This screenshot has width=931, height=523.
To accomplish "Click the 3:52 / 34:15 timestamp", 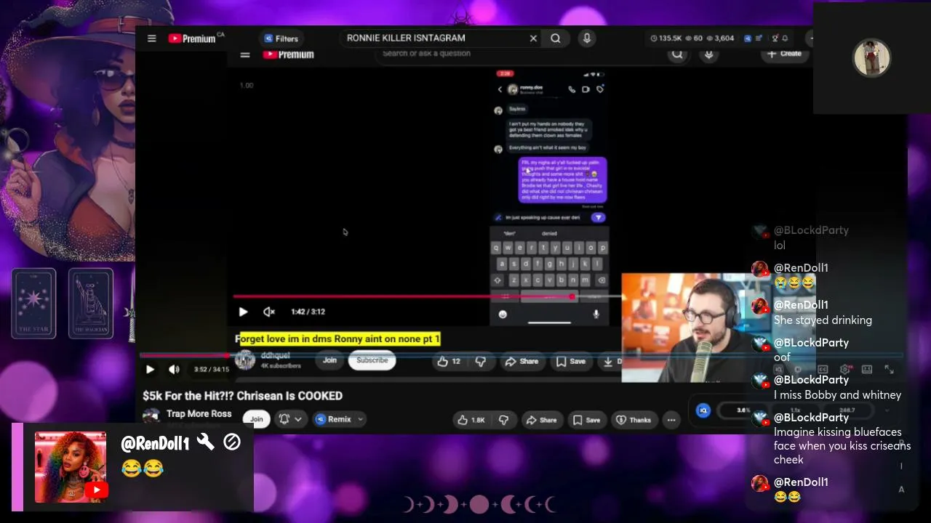I will pyautogui.click(x=212, y=369).
